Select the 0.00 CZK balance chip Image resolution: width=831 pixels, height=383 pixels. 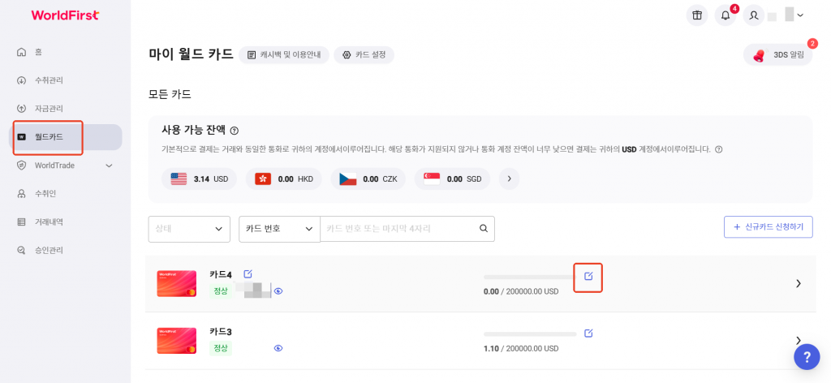(368, 179)
